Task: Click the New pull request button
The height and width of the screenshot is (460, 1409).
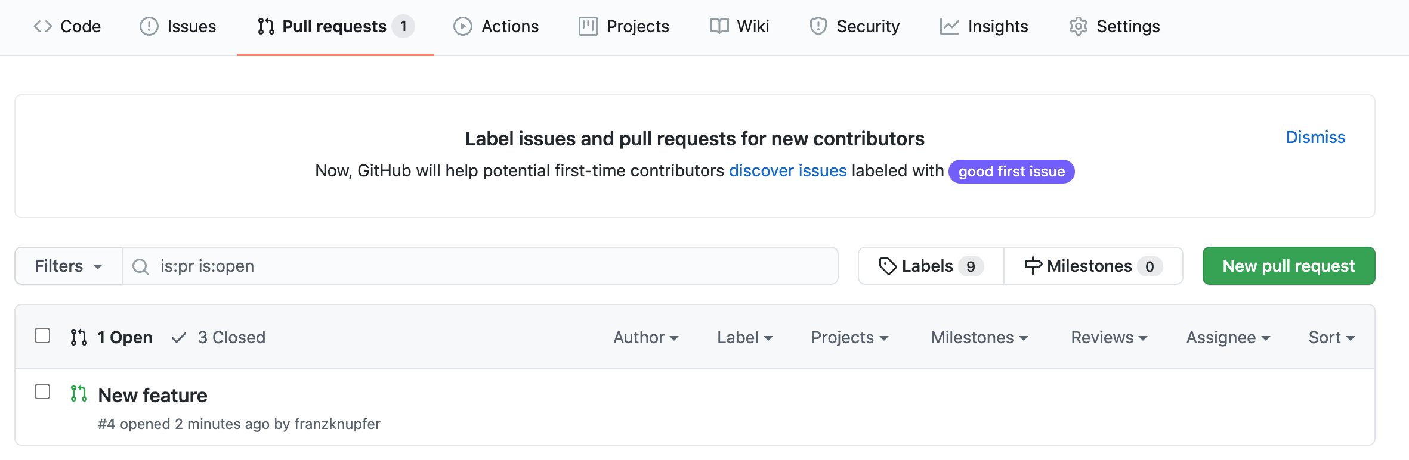Action: coord(1289,266)
